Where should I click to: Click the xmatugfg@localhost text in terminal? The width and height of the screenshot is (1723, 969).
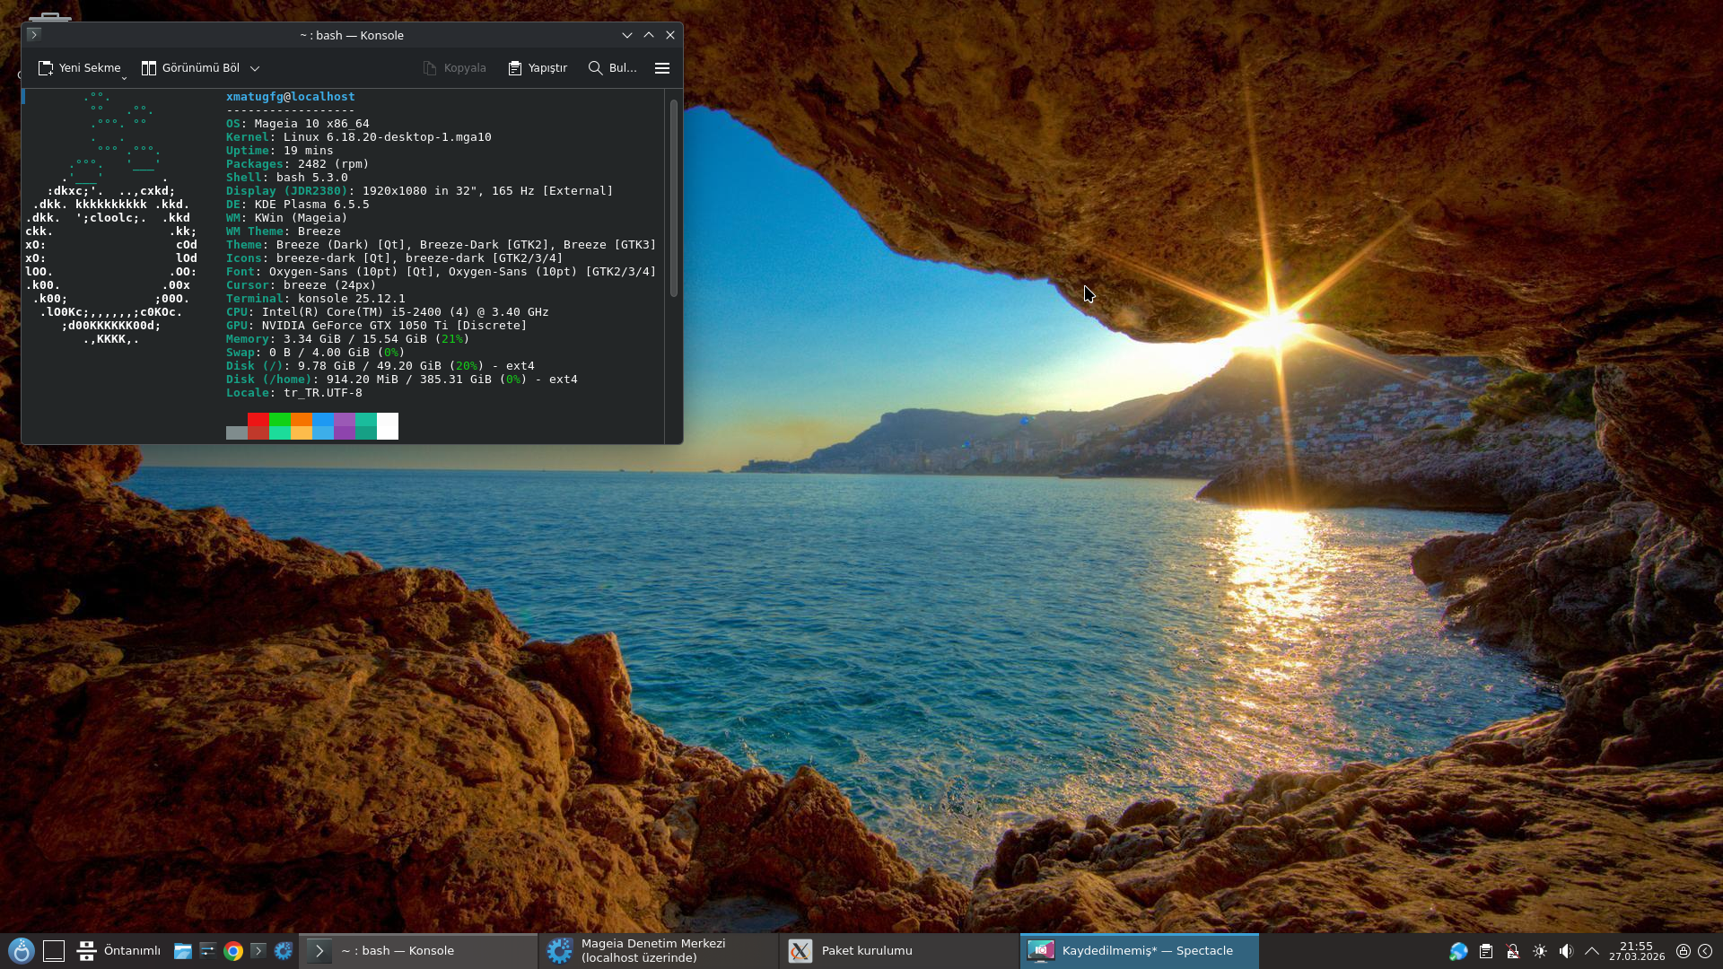(291, 97)
